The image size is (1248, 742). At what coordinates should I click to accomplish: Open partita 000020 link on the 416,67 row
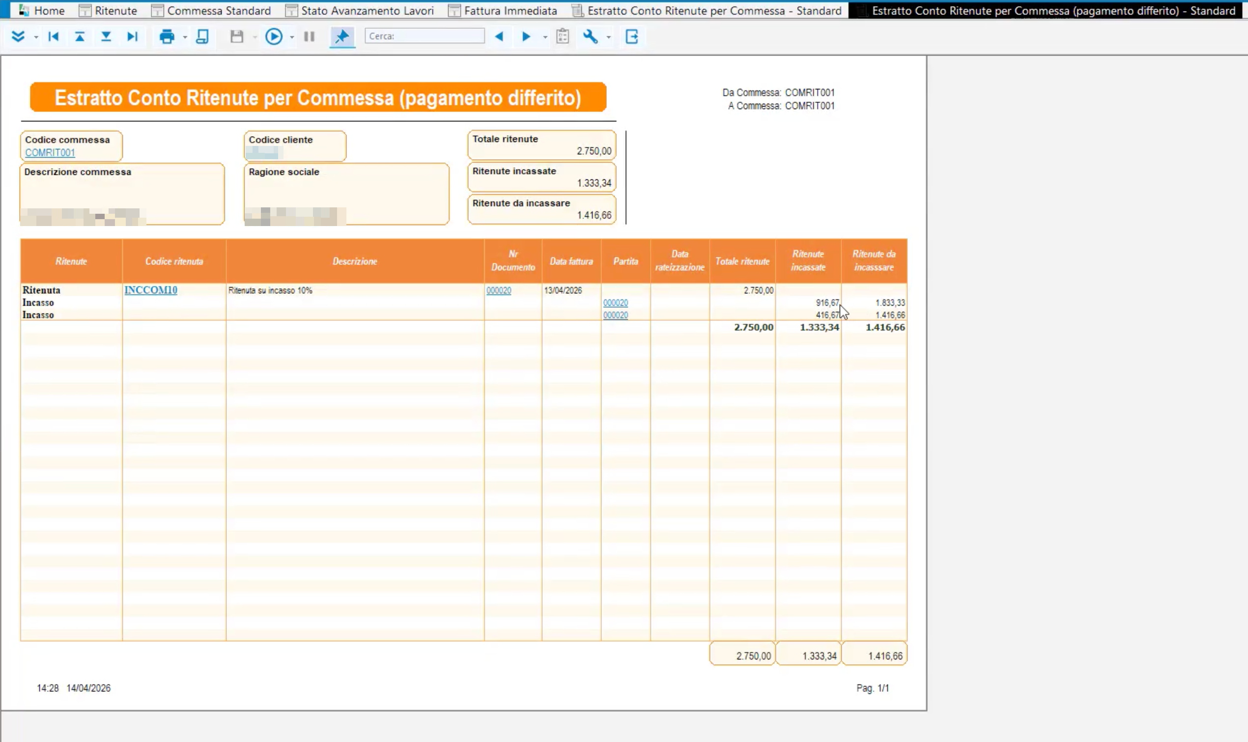click(615, 315)
